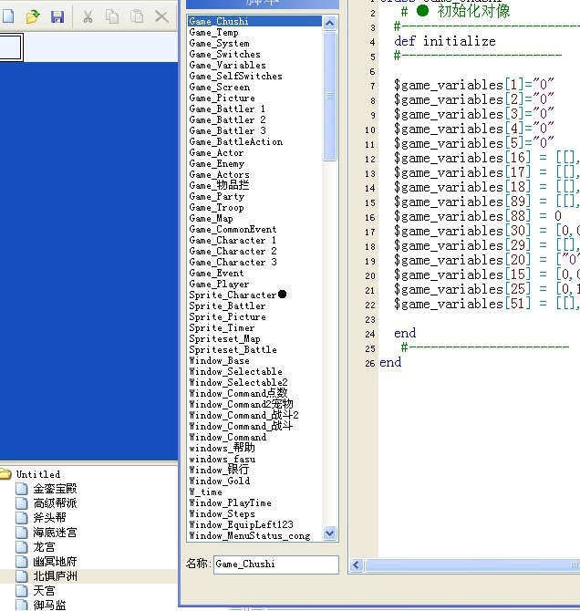Click the Open Project folder icon
580x611 pixels.
pyautogui.click(x=33, y=16)
